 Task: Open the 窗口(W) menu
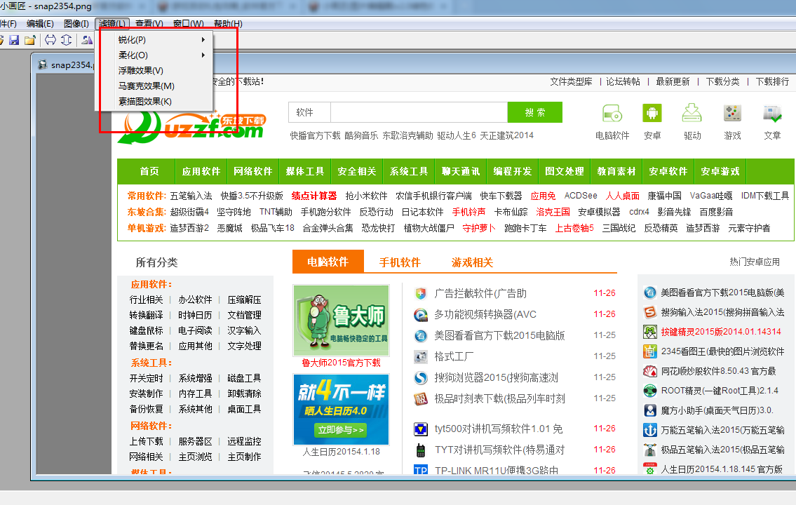tap(189, 24)
